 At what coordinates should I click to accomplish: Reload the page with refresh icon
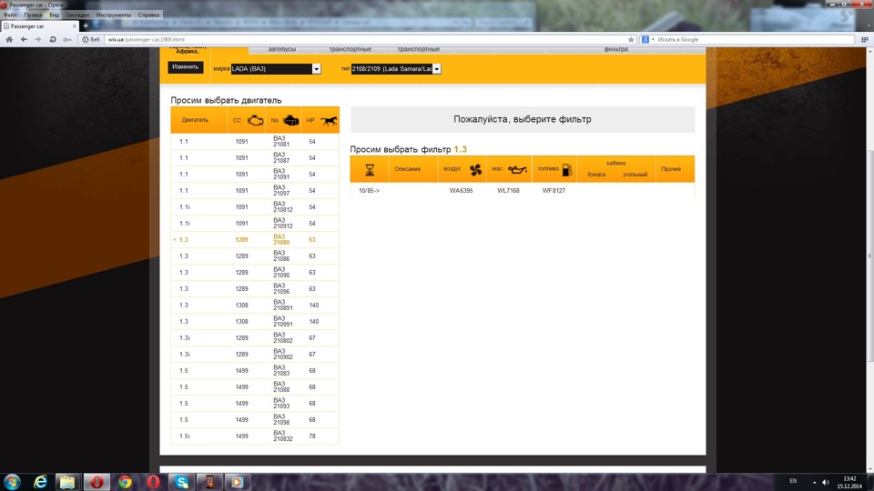click(53, 39)
